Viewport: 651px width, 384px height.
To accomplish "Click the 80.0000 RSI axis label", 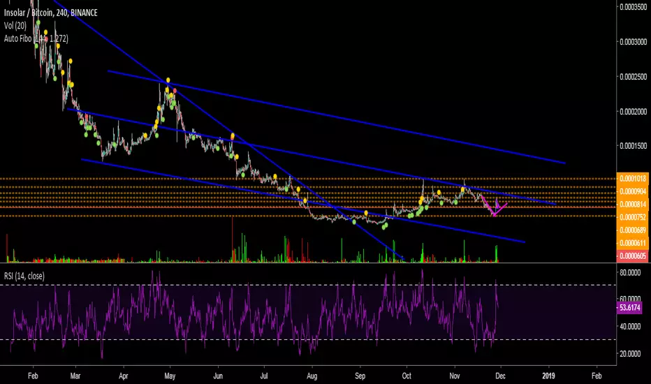I will (x=630, y=273).
